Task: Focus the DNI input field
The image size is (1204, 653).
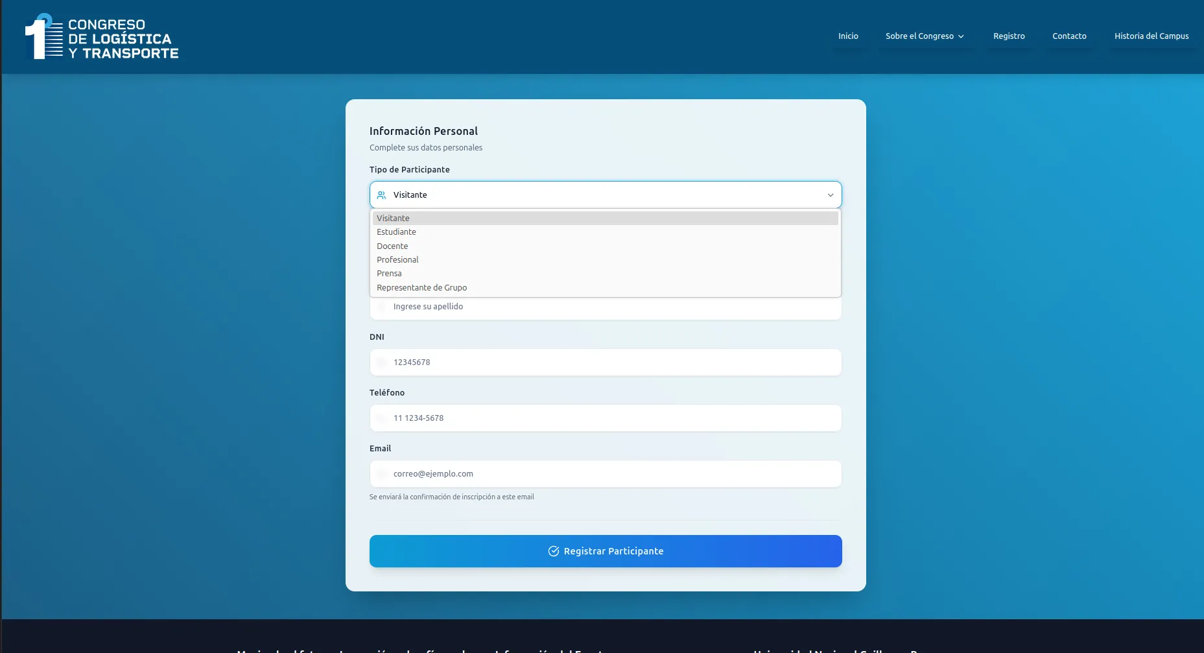Action: point(605,362)
